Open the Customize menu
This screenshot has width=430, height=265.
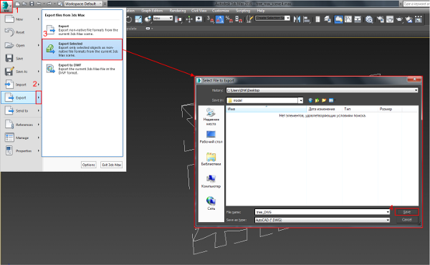[x=221, y=11]
